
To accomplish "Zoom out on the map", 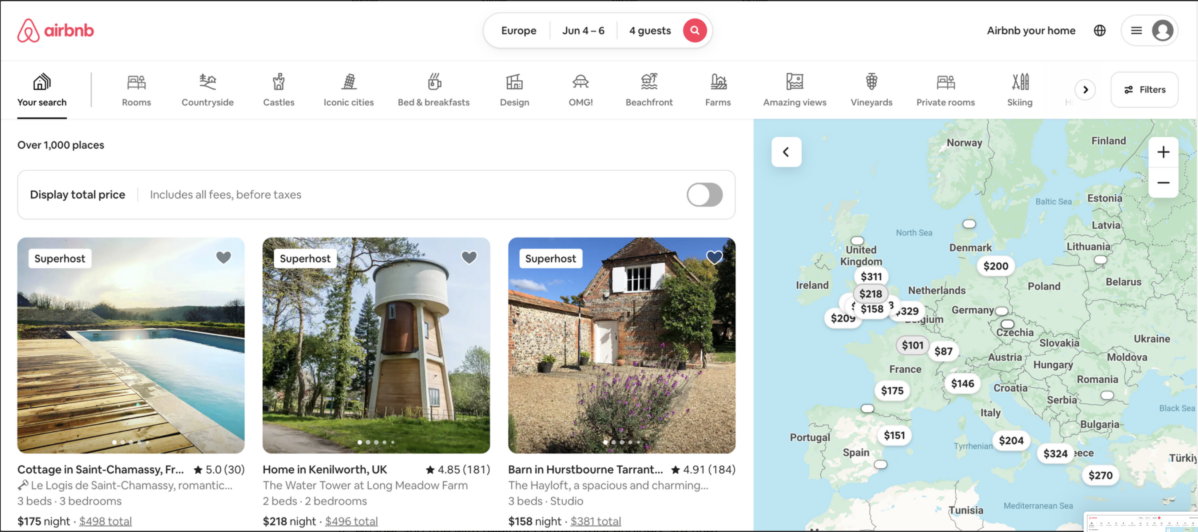I will point(1163,182).
